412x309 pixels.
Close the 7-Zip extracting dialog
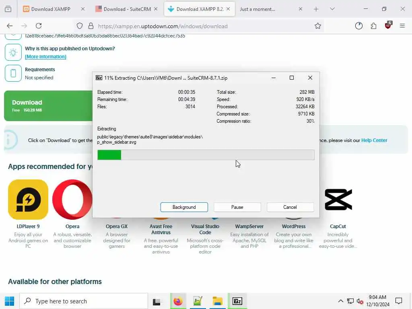[x=310, y=78]
